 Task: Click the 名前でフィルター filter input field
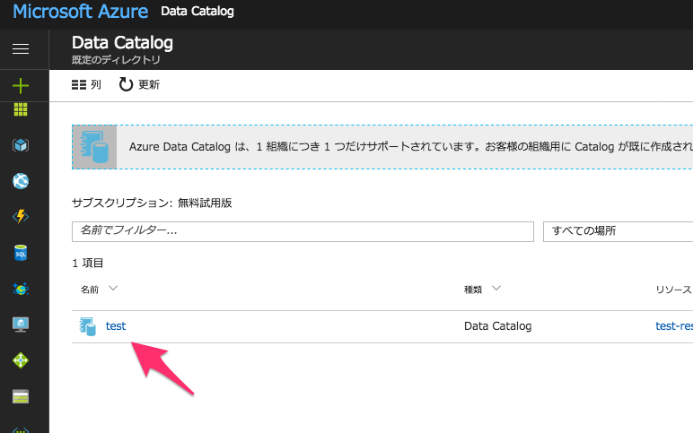pos(303,231)
